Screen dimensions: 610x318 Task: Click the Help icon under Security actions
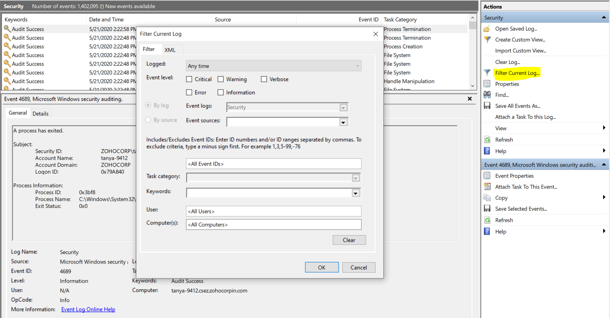tap(487, 151)
